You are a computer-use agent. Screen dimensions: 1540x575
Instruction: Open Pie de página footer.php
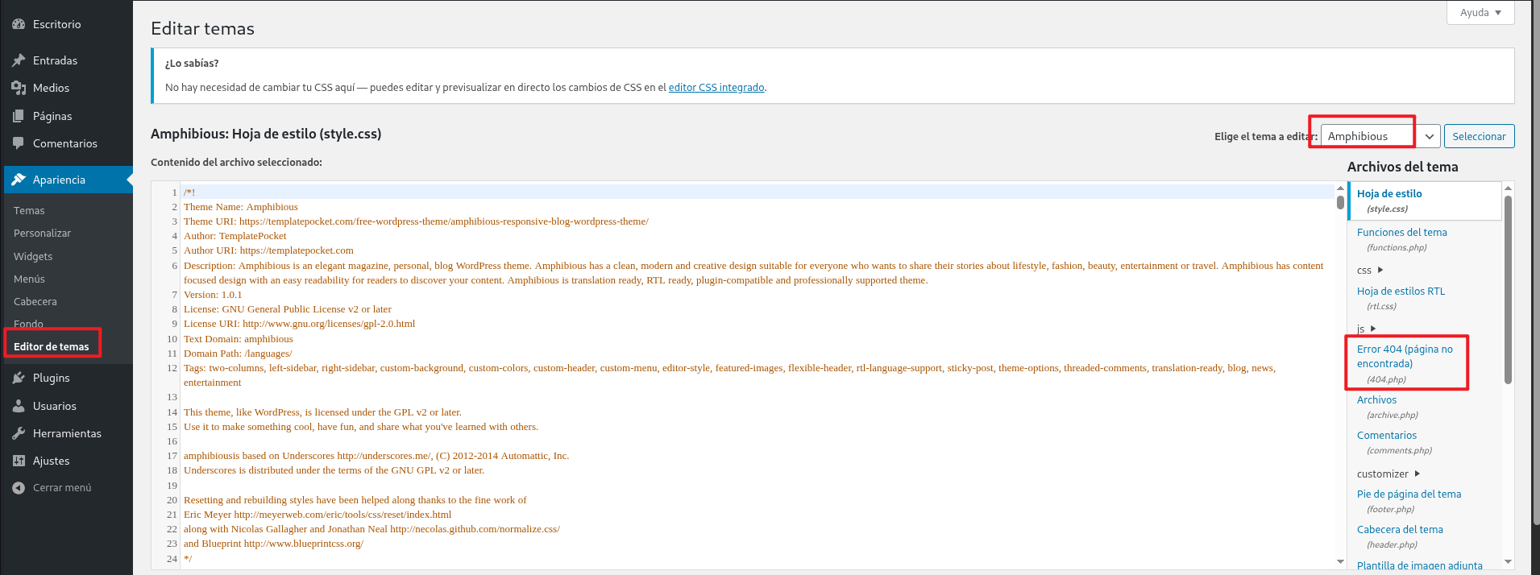(1409, 501)
